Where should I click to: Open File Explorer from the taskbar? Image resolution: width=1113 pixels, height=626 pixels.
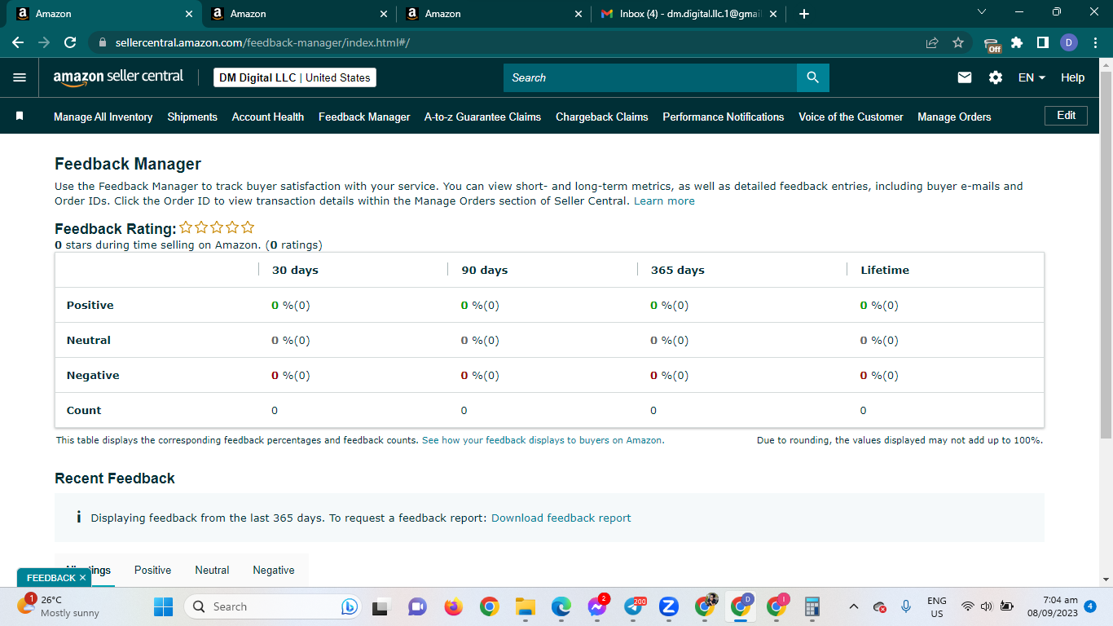coord(525,606)
